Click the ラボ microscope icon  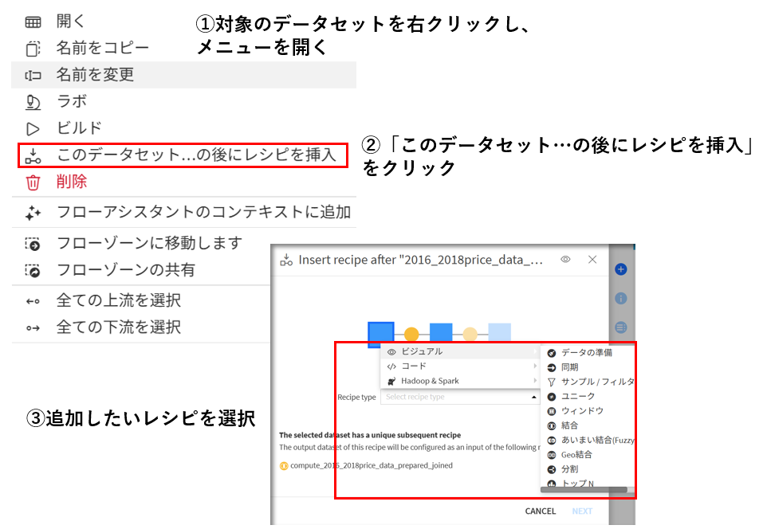click(33, 102)
